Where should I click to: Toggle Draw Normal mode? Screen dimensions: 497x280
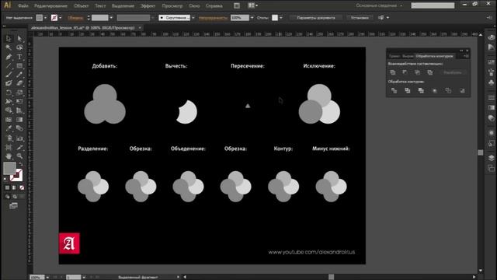pyautogui.click(x=7, y=197)
